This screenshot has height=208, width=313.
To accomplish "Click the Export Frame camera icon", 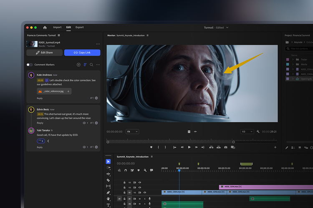I will 226,147.
